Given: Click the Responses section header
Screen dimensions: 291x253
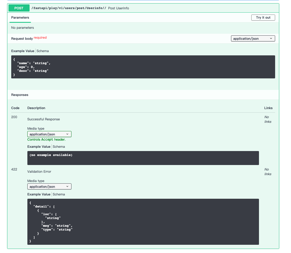Looking at the screenshot, I should pyautogui.click(x=20, y=95).
